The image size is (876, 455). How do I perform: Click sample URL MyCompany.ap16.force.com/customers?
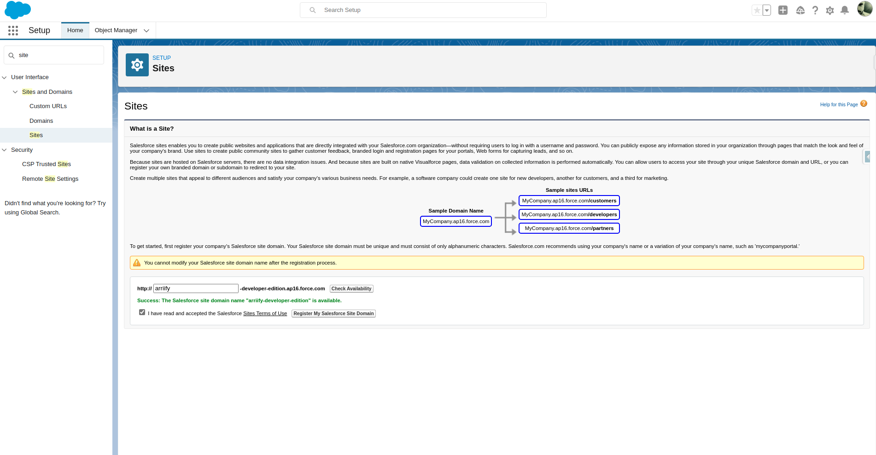coord(569,201)
